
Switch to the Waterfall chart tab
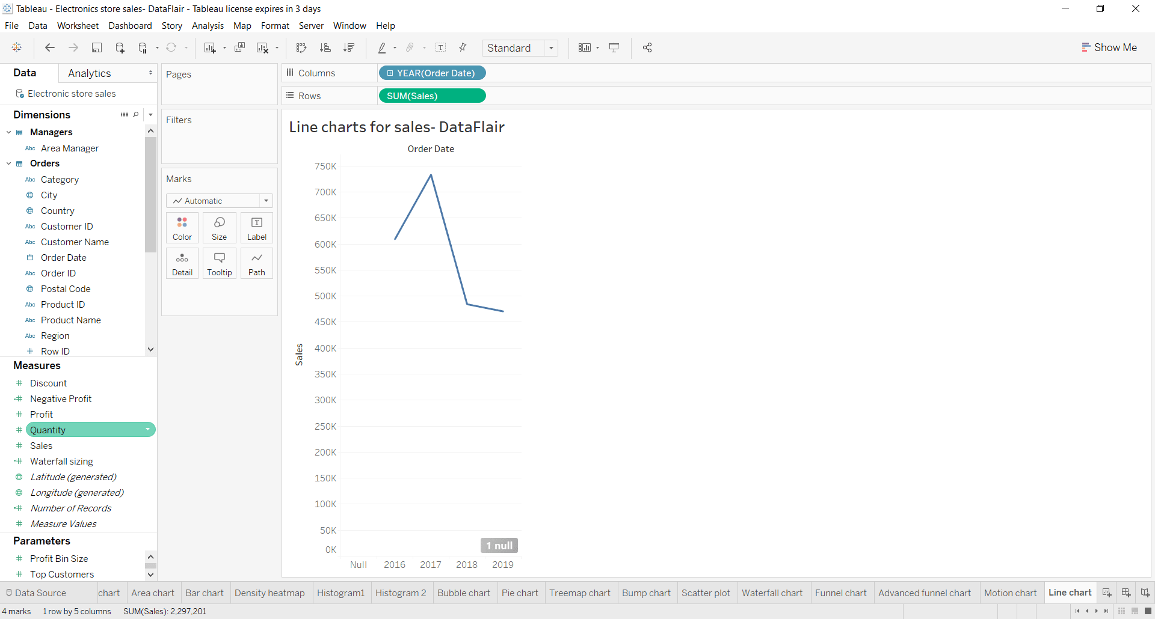click(x=772, y=593)
